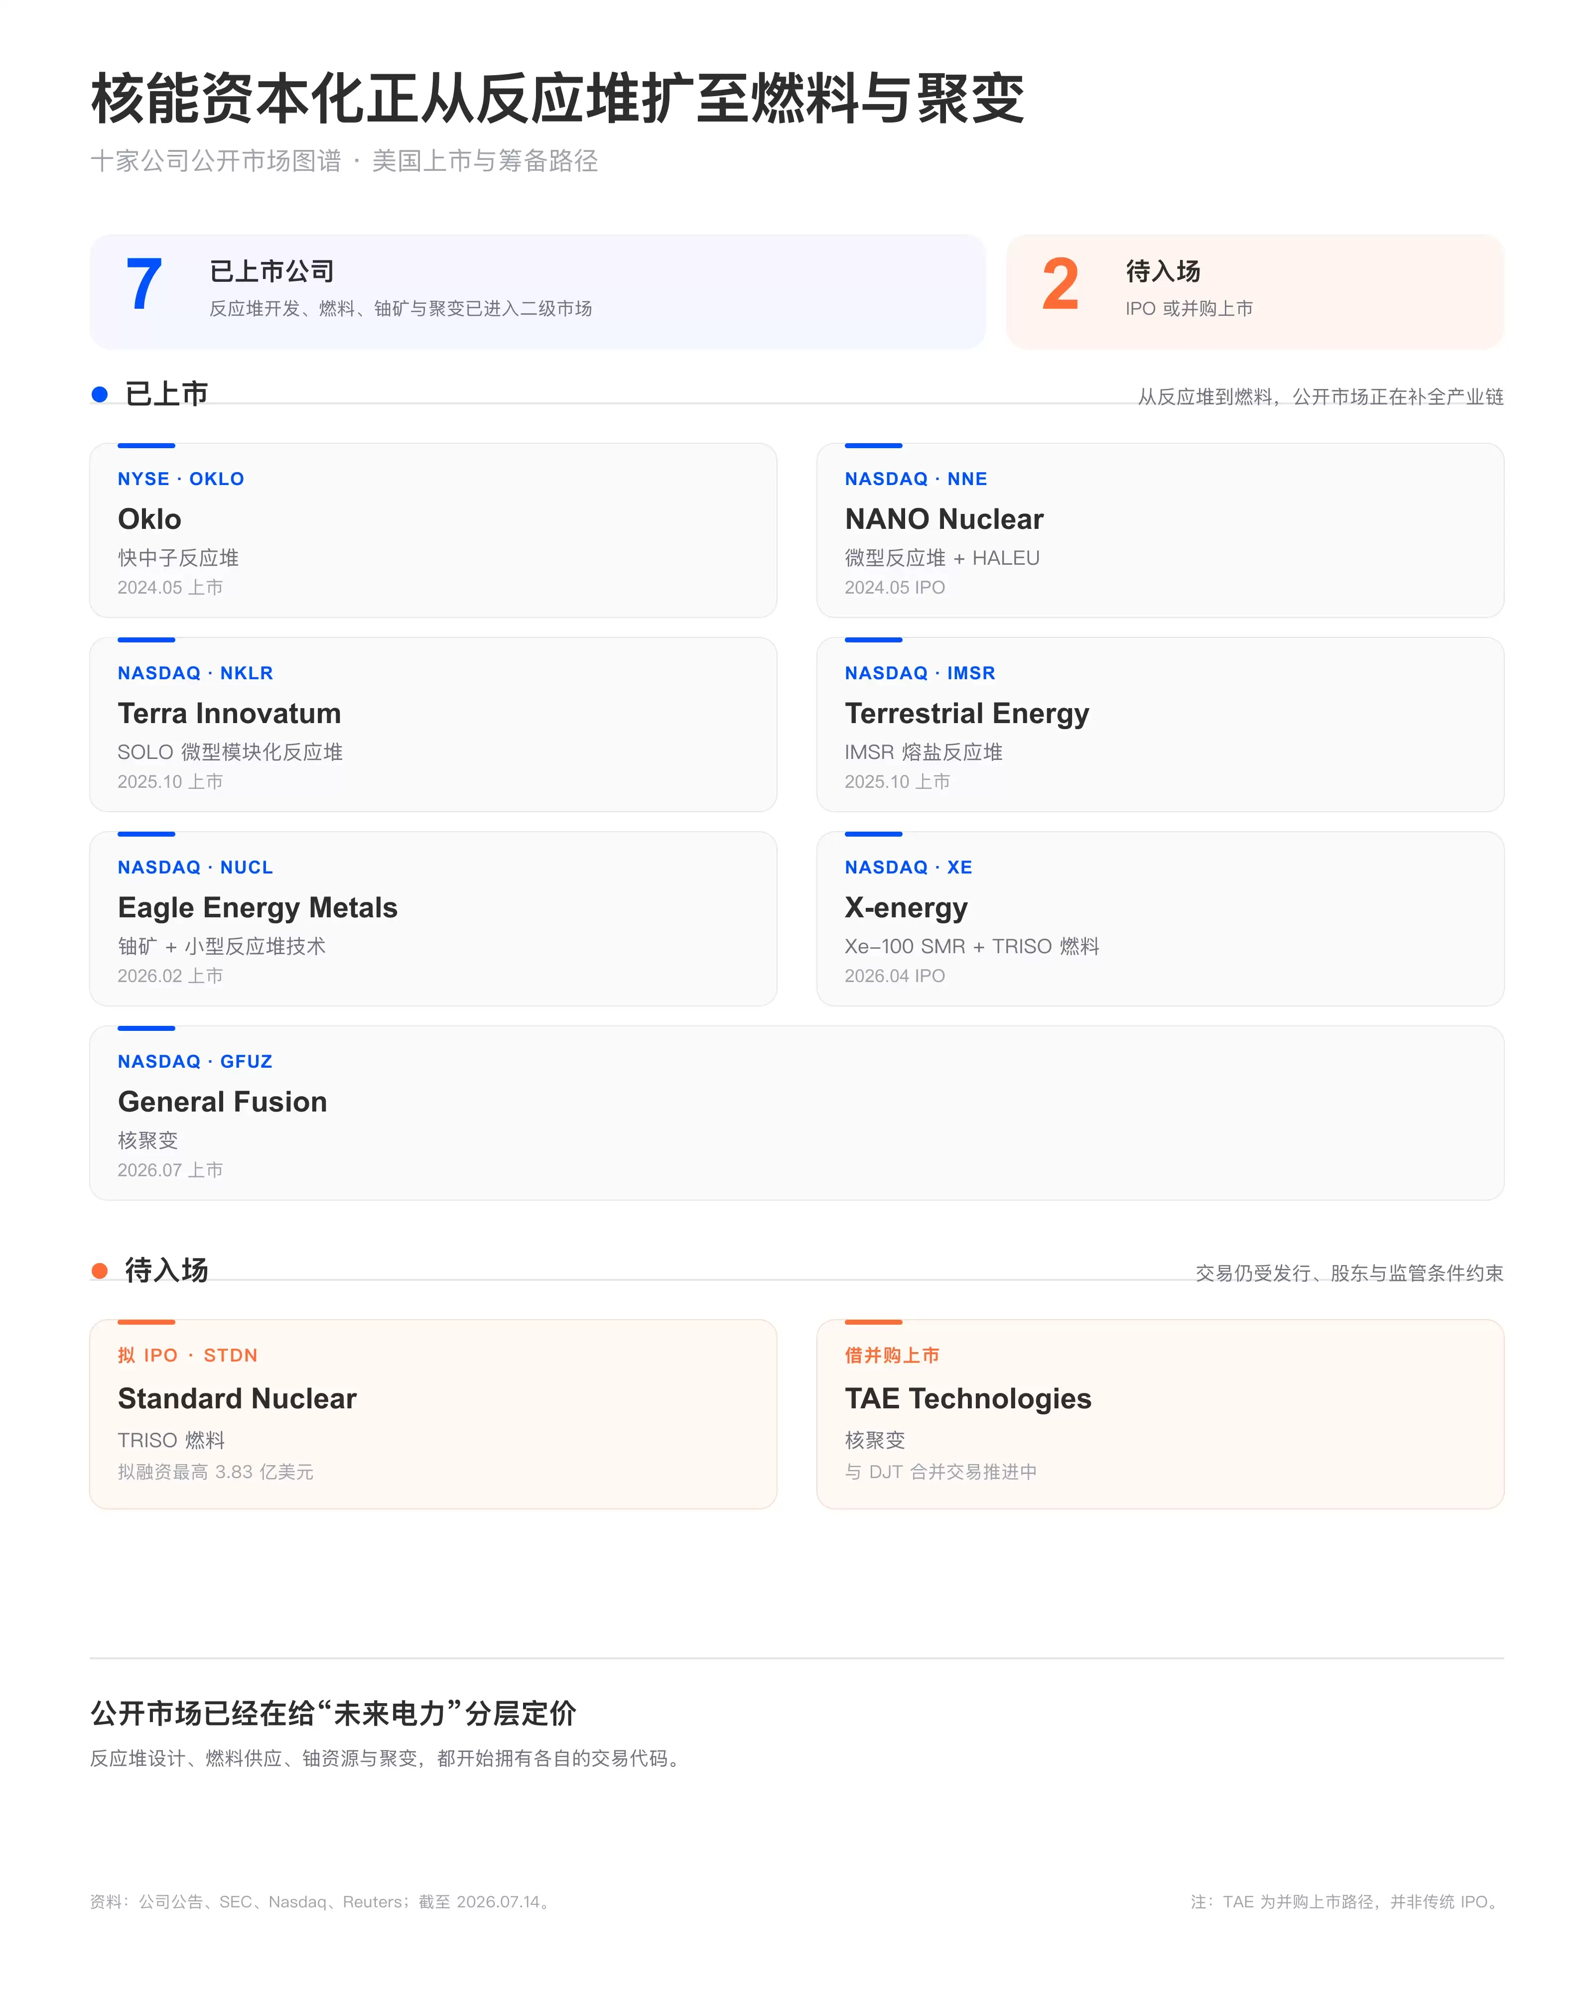Screen dimensions: 1594x1992
Task: Click the text IPO 或并购上市
Action: click(x=1189, y=309)
